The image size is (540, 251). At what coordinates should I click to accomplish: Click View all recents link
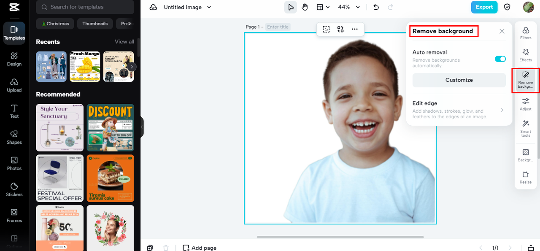tap(124, 42)
